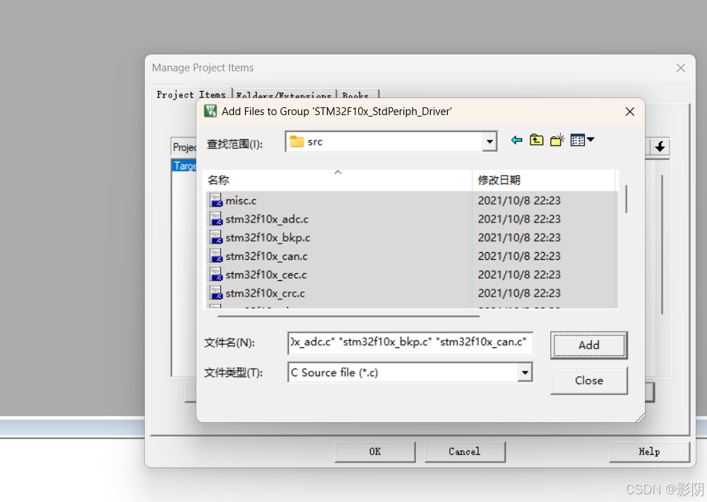This screenshot has height=502, width=707.
Task: Select misc.c file name
Action: [x=241, y=201]
